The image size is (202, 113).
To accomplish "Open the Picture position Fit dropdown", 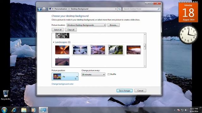I will click(65, 77).
